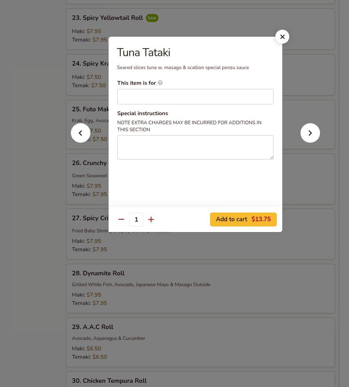Go to previous item with left arrow
The height and width of the screenshot is (387, 349).
coord(81,133)
